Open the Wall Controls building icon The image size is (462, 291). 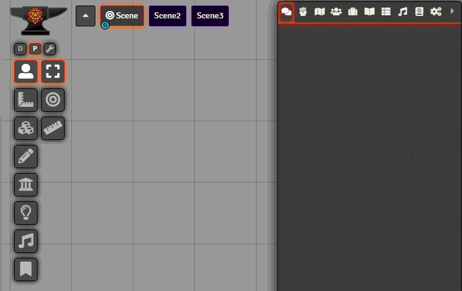(x=26, y=185)
